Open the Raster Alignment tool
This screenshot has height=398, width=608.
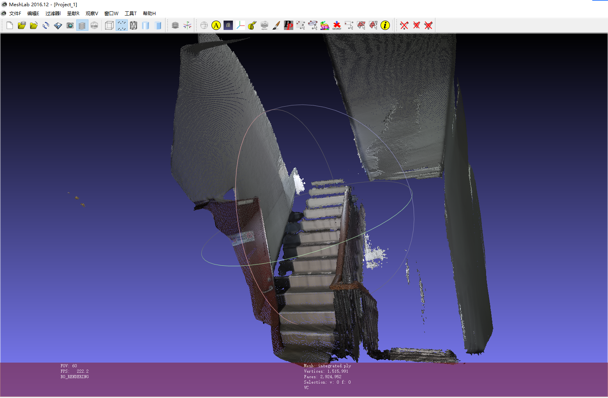[264, 25]
